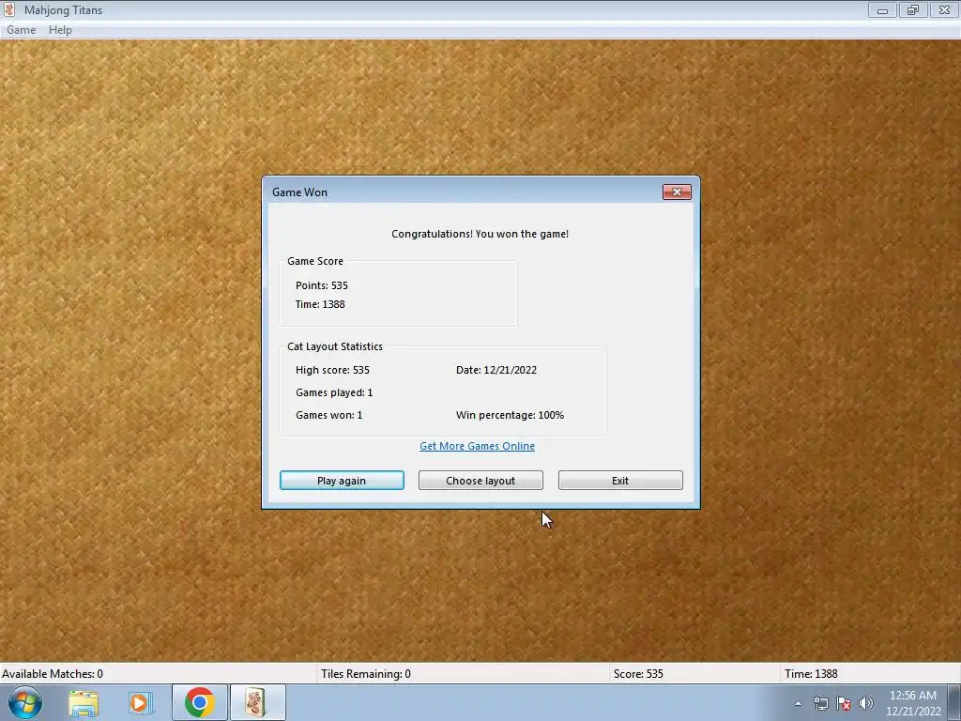
Task: Select the 'Time: 1388' text in Game Score
Action: (320, 305)
